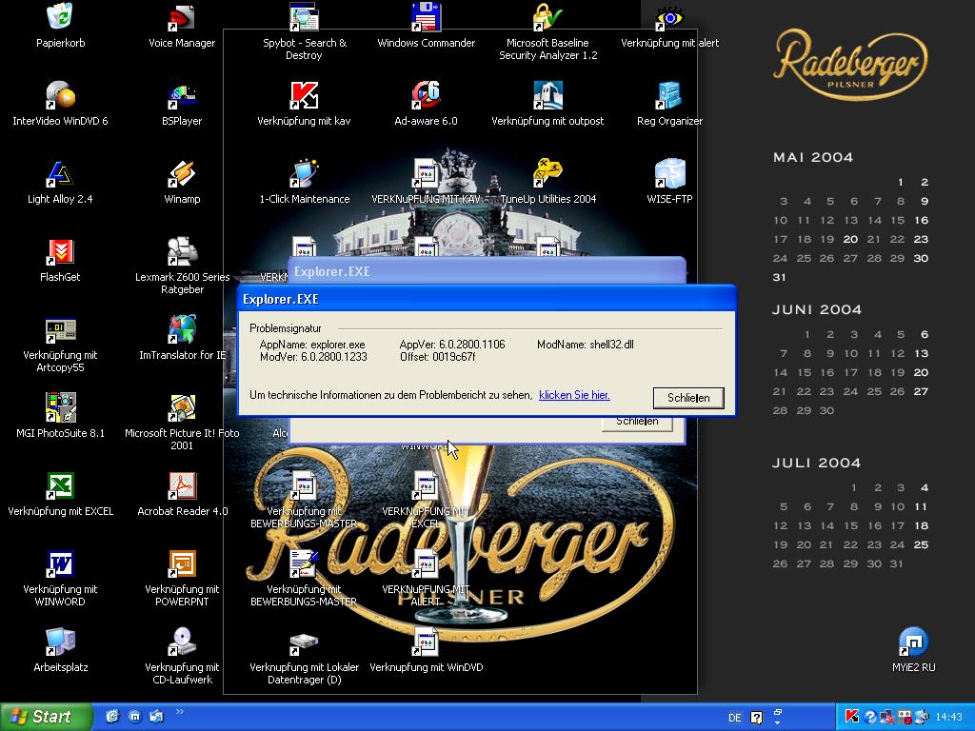
Task: Expand hidden Quick Launch items chevron
Action: coord(180,712)
